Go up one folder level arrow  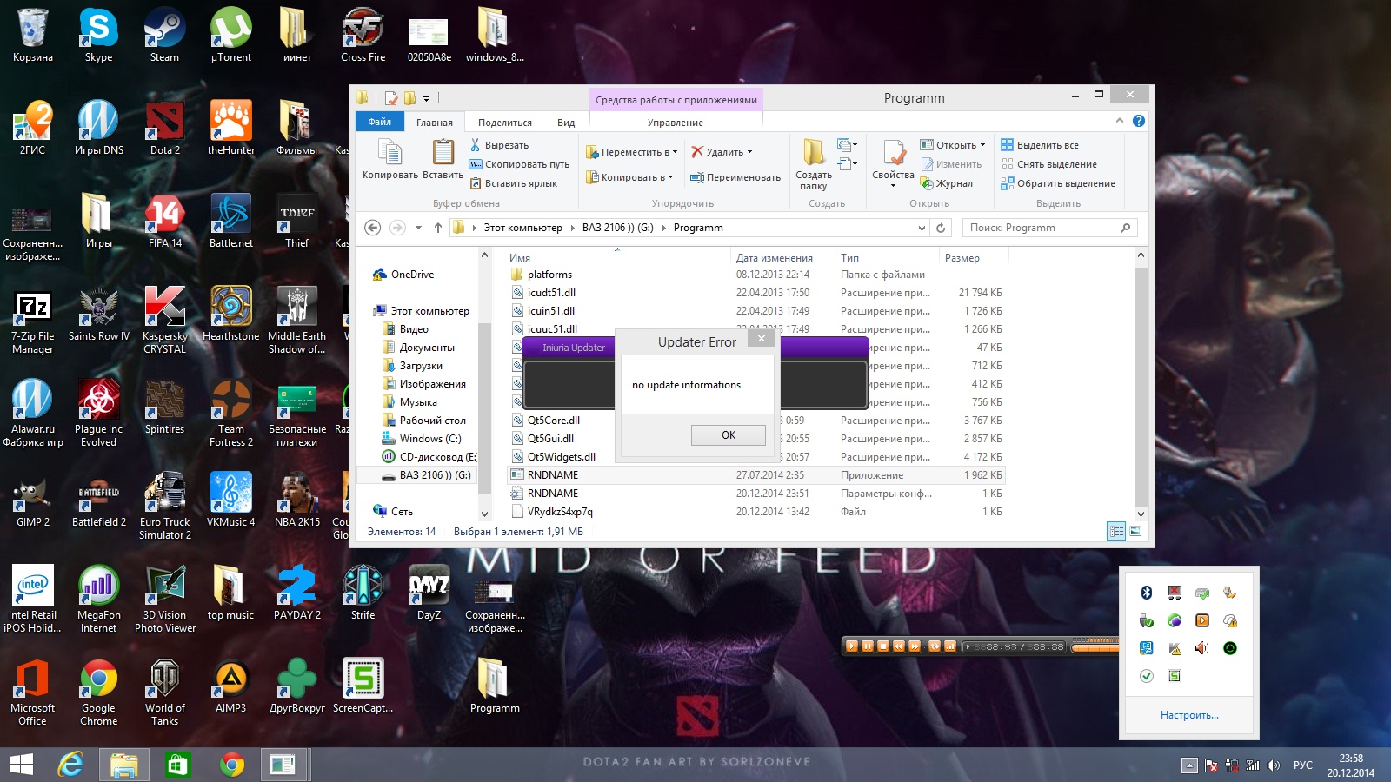click(438, 228)
